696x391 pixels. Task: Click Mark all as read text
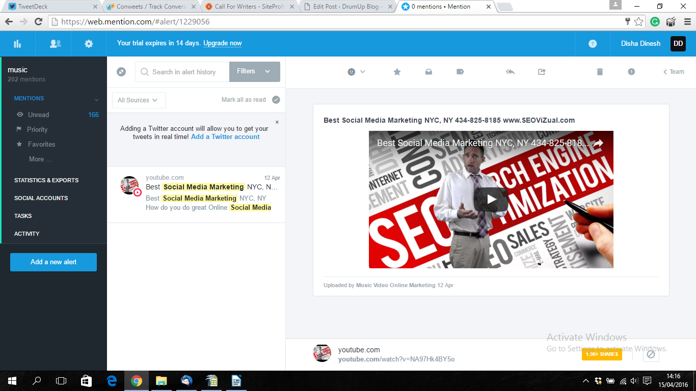pyautogui.click(x=244, y=100)
